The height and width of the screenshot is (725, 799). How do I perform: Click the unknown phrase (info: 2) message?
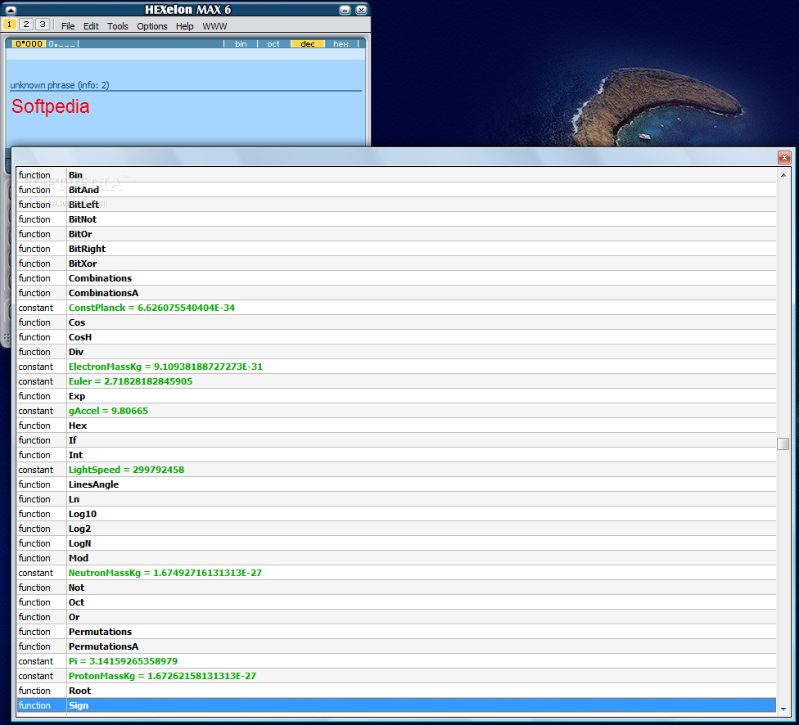(60, 85)
